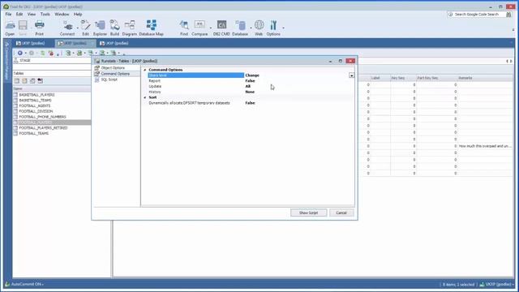The image size is (519, 292).
Task: Select SQL Script in Runstats dialog
Action: click(x=109, y=79)
